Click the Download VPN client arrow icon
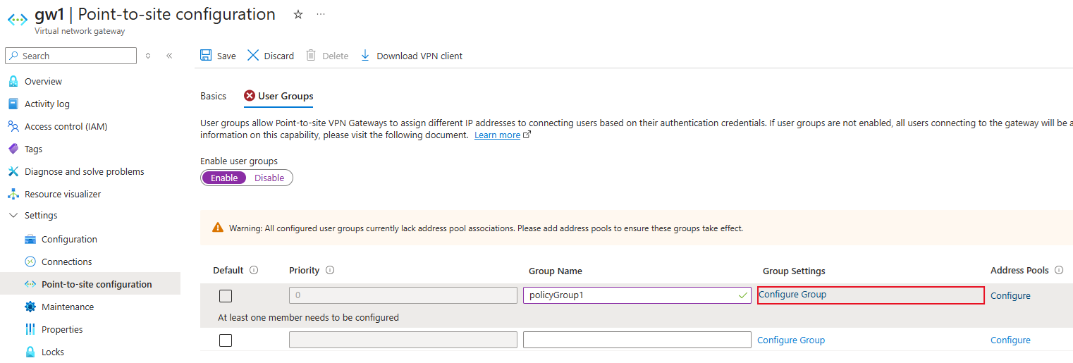 click(x=365, y=55)
